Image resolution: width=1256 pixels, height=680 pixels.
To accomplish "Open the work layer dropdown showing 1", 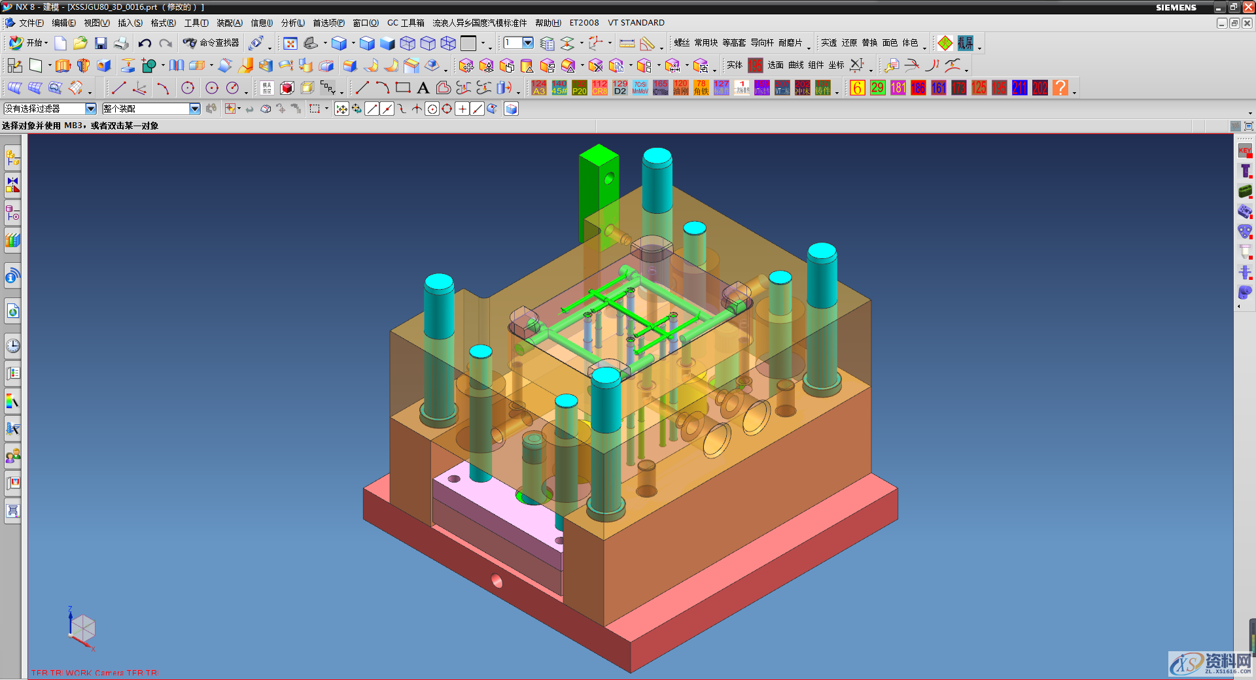I will click(527, 43).
